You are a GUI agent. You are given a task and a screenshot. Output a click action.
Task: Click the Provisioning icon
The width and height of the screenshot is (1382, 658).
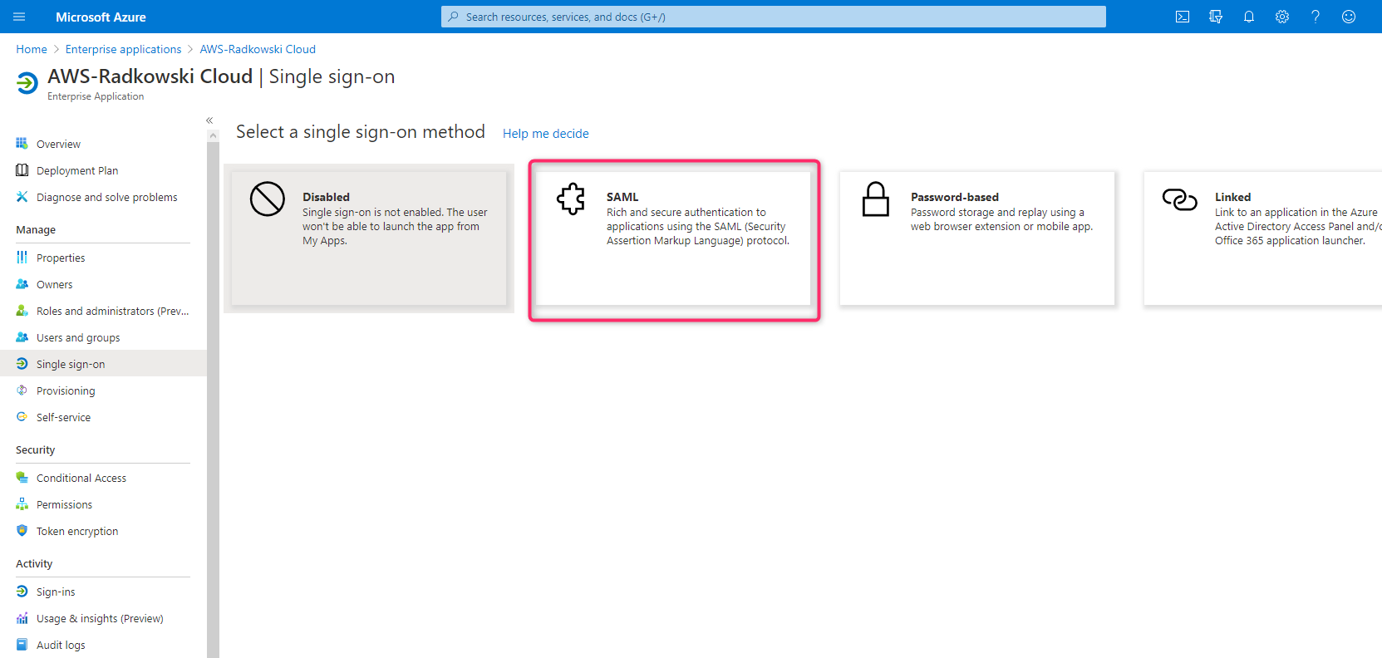click(x=22, y=390)
